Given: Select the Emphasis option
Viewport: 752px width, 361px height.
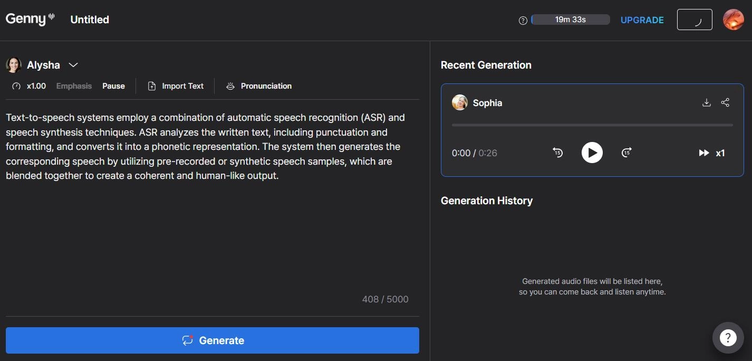Looking at the screenshot, I should (74, 86).
